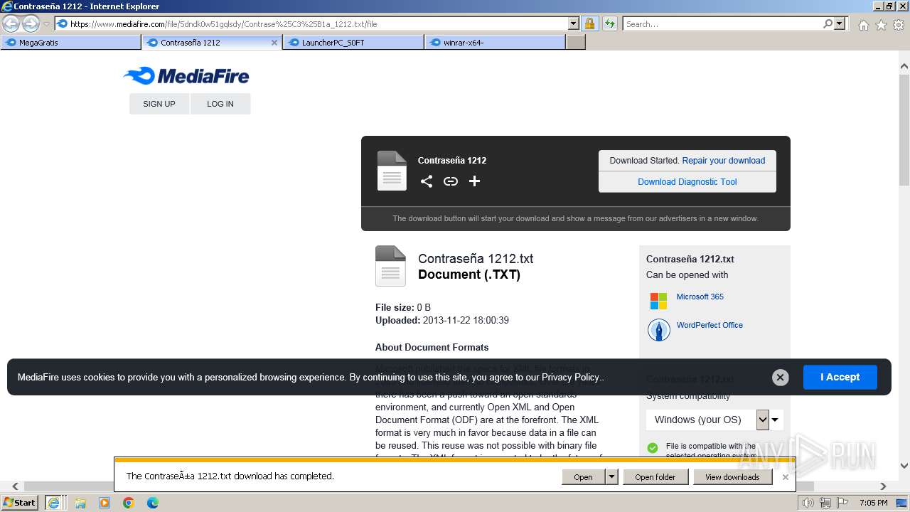Click the Microsoft 365 link
This screenshot has height=512, width=910.
pyautogui.click(x=700, y=297)
